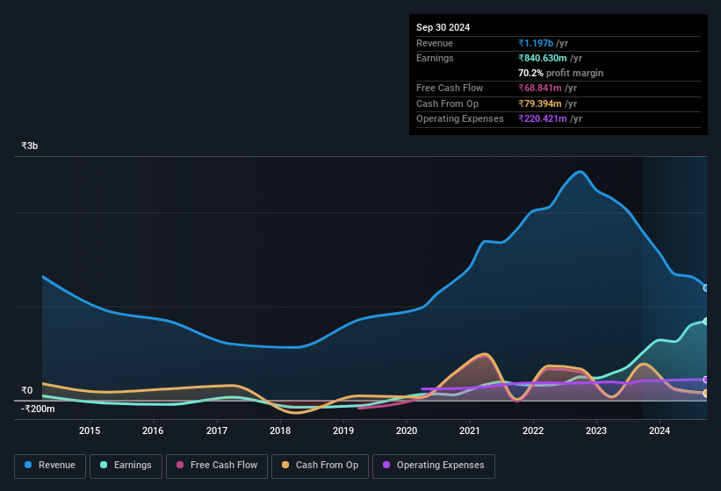This screenshot has width=721, height=491.
Task: Click the 2017 x-axis label
Action: (x=217, y=431)
